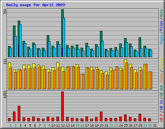Screen dimensions: 165x129
Task: Click day 25 on the date axis
Action: (126, 125)
